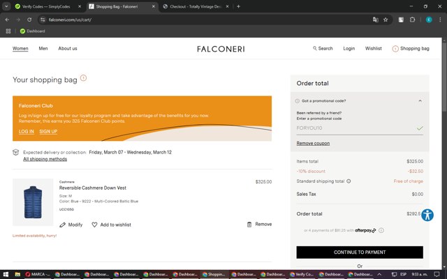Click the translate page icon

click(x=376, y=20)
